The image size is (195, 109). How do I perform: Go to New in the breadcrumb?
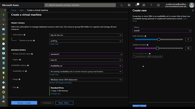tap(21, 10)
